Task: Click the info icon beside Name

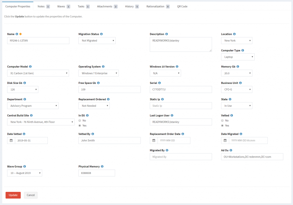Action: tap(17, 34)
